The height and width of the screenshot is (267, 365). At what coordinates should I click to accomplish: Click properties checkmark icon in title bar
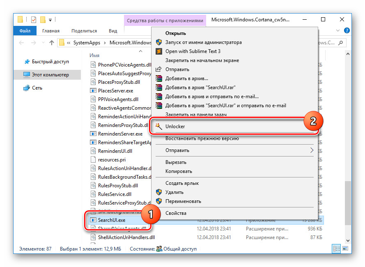click(x=34, y=20)
